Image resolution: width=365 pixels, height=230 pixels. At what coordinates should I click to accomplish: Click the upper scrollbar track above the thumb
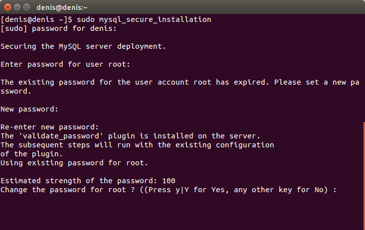364,65
